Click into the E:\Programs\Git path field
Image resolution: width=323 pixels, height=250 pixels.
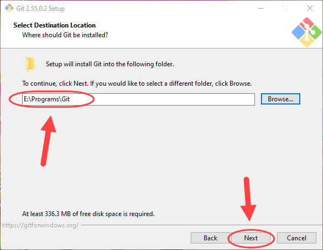pos(138,99)
